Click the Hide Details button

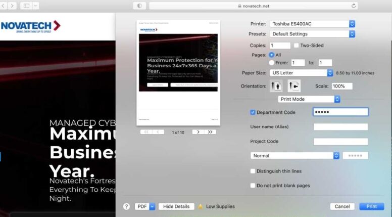(176, 206)
